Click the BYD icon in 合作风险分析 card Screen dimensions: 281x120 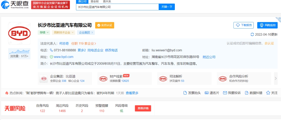click(x=223, y=79)
